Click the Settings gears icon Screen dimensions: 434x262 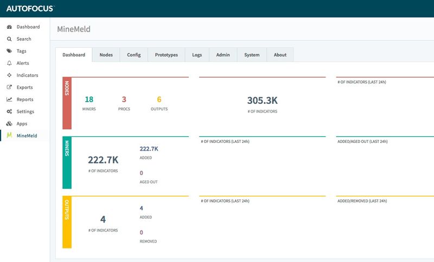9,111
